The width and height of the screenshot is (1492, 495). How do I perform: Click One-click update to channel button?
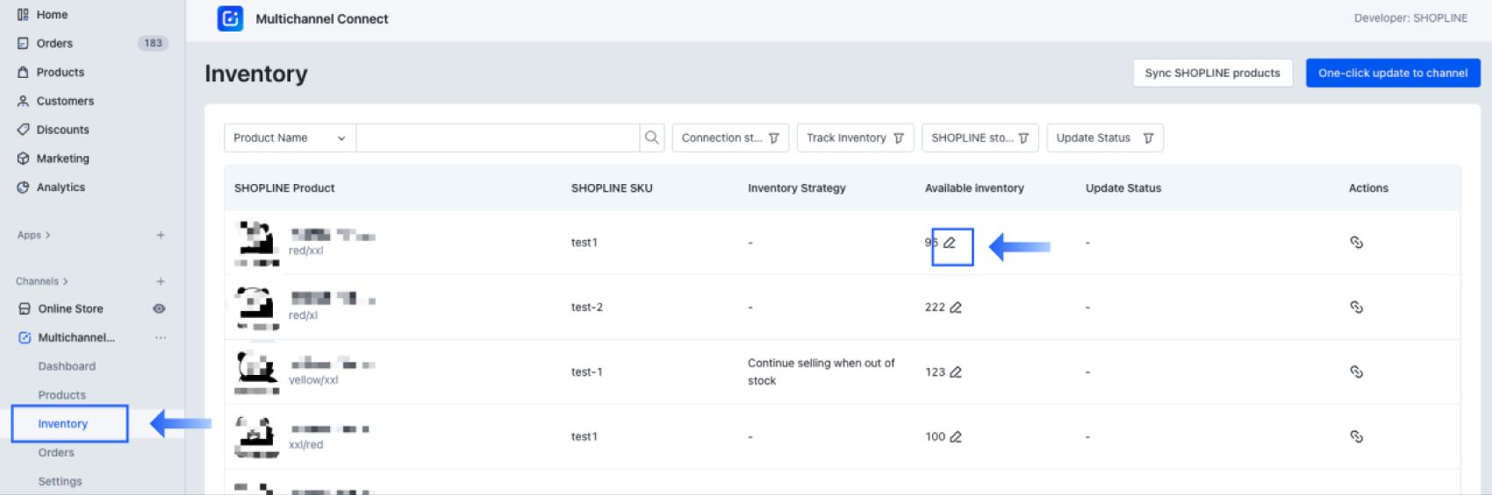tap(1392, 73)
